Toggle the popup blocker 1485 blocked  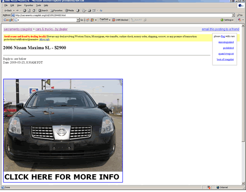click(x=120, y=20)
